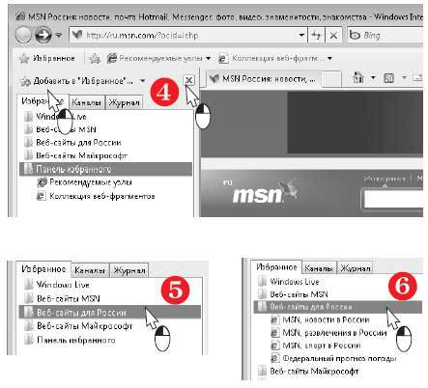Click the Избранное star button

point(47,58)
